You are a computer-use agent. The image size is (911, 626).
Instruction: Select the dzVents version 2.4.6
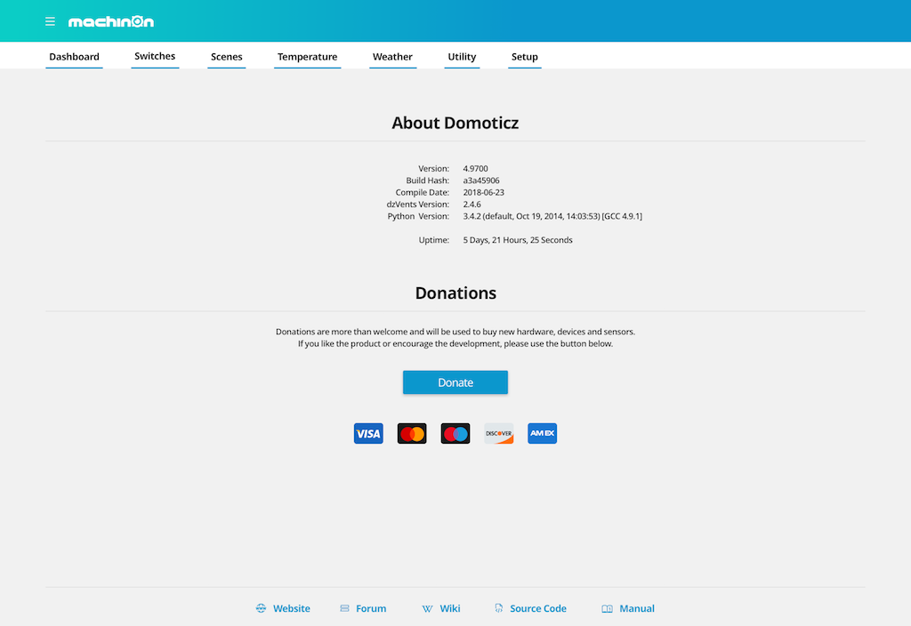coord(472,205)
